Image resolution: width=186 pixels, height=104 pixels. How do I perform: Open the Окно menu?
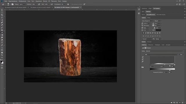pyautogui.click(x=59, y=1)
